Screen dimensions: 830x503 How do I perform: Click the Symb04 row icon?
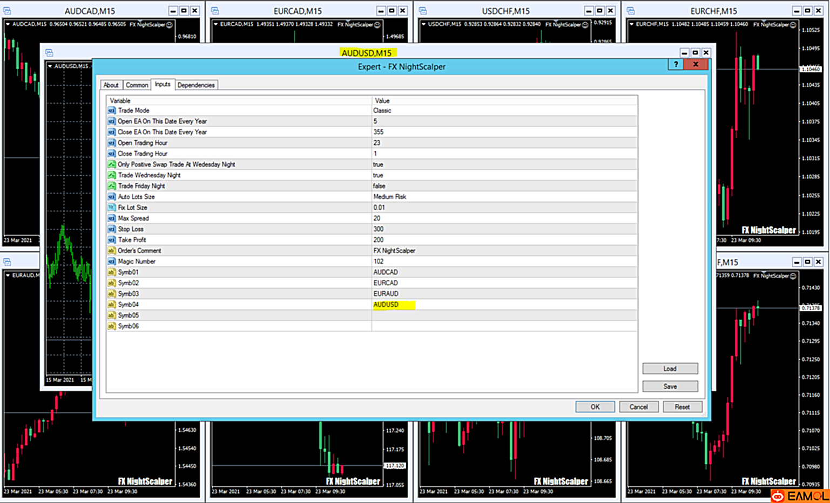tap(112, 305)
